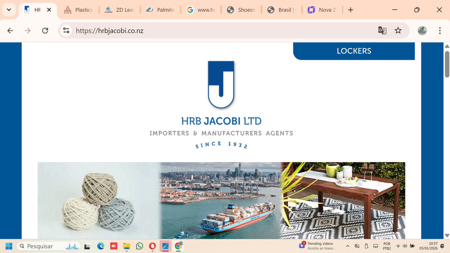Open the volume control in tray
Image resolution: width=450 pixels, height=253 pixels.
tap(405, 246)
